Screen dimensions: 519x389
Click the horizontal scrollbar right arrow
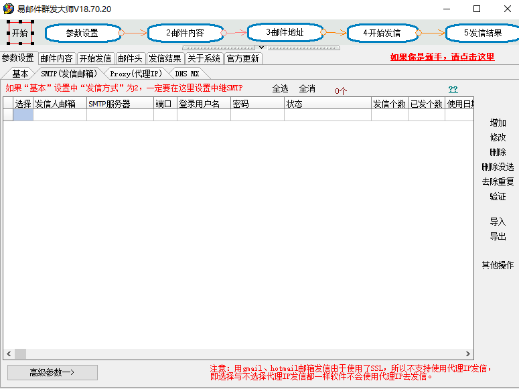[468, 354]
